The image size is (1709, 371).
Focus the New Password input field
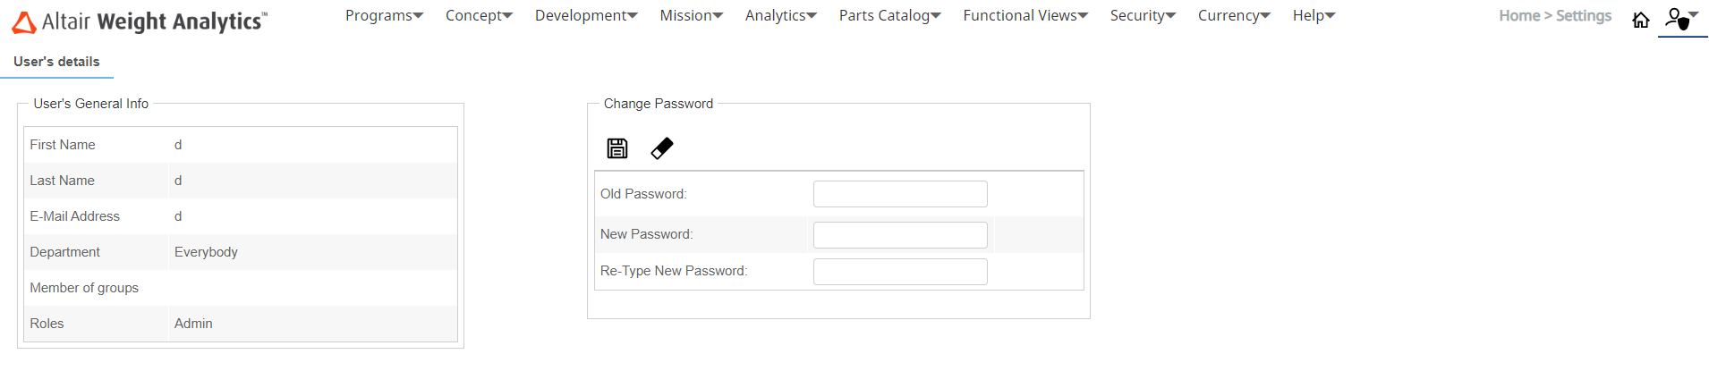click(900, 235)
